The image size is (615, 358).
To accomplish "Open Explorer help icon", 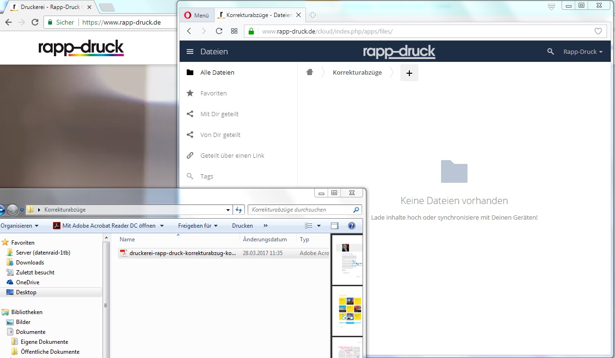I will point(351,226).
